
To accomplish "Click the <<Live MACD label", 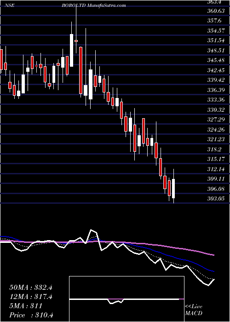I will tap(194, 310).
